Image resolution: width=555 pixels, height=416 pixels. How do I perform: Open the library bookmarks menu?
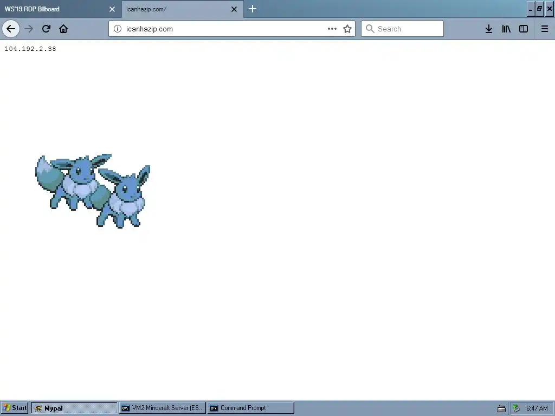506,29
